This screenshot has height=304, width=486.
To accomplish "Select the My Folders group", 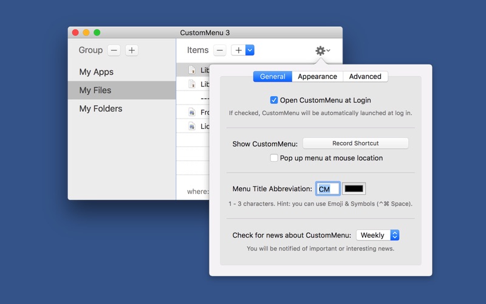I will point(122,109).
